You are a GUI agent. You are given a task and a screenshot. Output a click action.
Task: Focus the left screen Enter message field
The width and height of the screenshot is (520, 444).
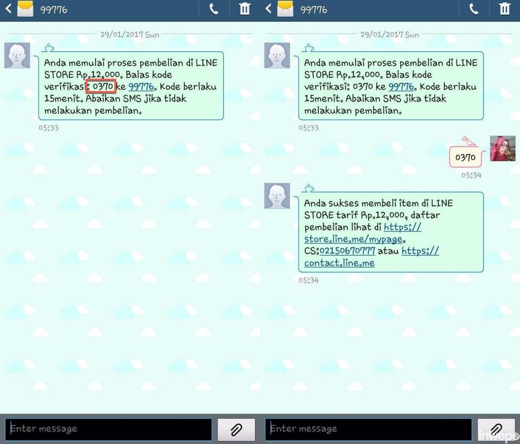click(x=109, y=429)
